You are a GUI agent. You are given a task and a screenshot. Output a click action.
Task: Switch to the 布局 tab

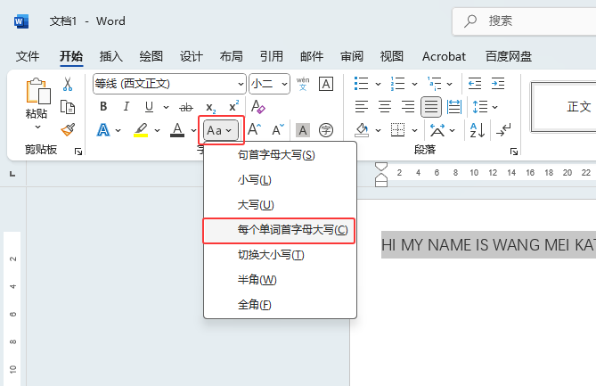(x=231, y=56)
